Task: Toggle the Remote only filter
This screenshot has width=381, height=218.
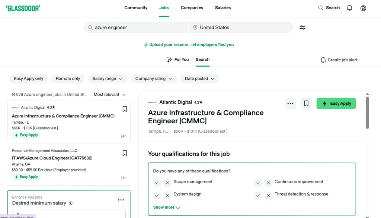Action: (x=68, y=79)
